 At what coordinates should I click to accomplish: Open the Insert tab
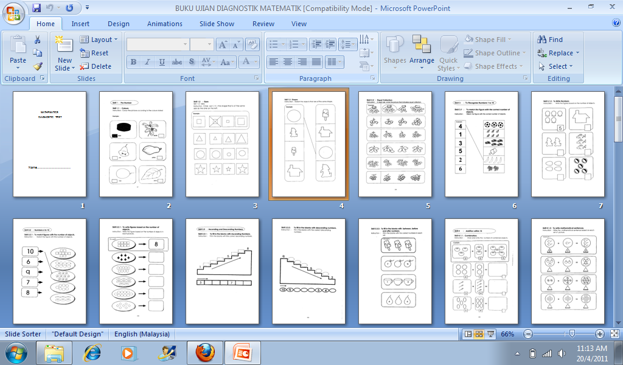click(x=80, y=24)
